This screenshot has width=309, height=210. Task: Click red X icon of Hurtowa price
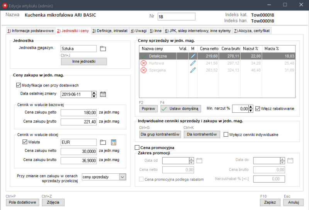[144, 63]
